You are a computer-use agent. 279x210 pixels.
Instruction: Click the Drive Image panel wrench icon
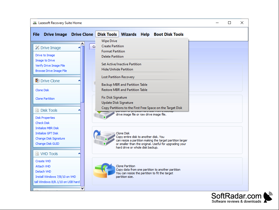click(x=37, y=48)
